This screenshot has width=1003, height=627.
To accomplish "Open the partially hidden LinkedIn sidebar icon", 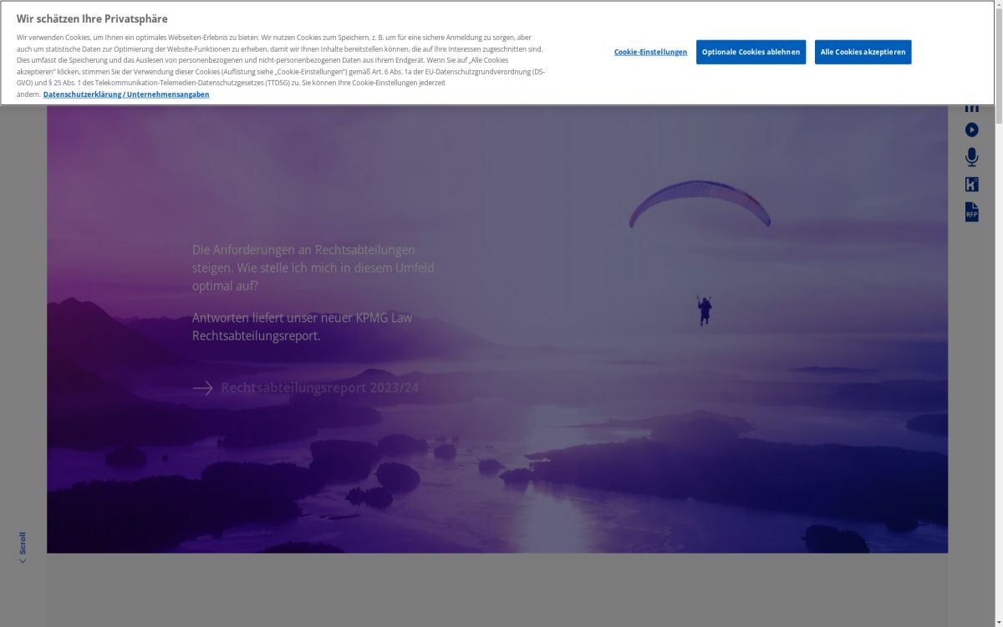I will 971,109.
